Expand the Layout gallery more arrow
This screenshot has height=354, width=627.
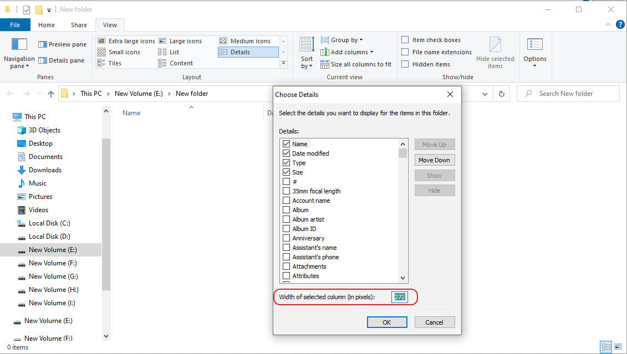point(284,63)
